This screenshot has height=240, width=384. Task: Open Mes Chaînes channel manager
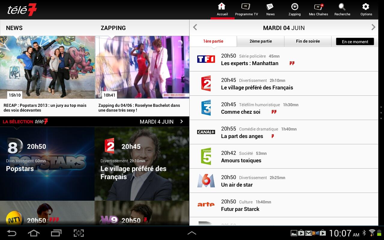pyautogui.click(x=318, y=10)
